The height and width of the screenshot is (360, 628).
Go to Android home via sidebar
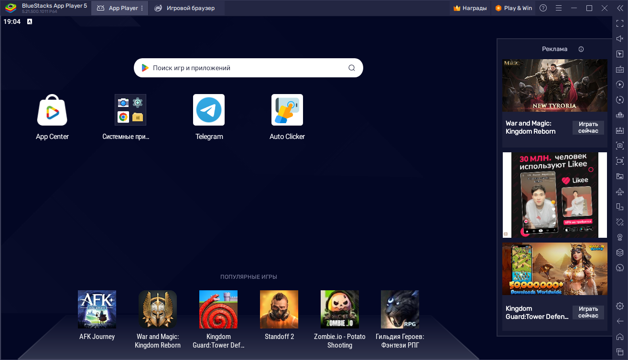pos(620,337)
